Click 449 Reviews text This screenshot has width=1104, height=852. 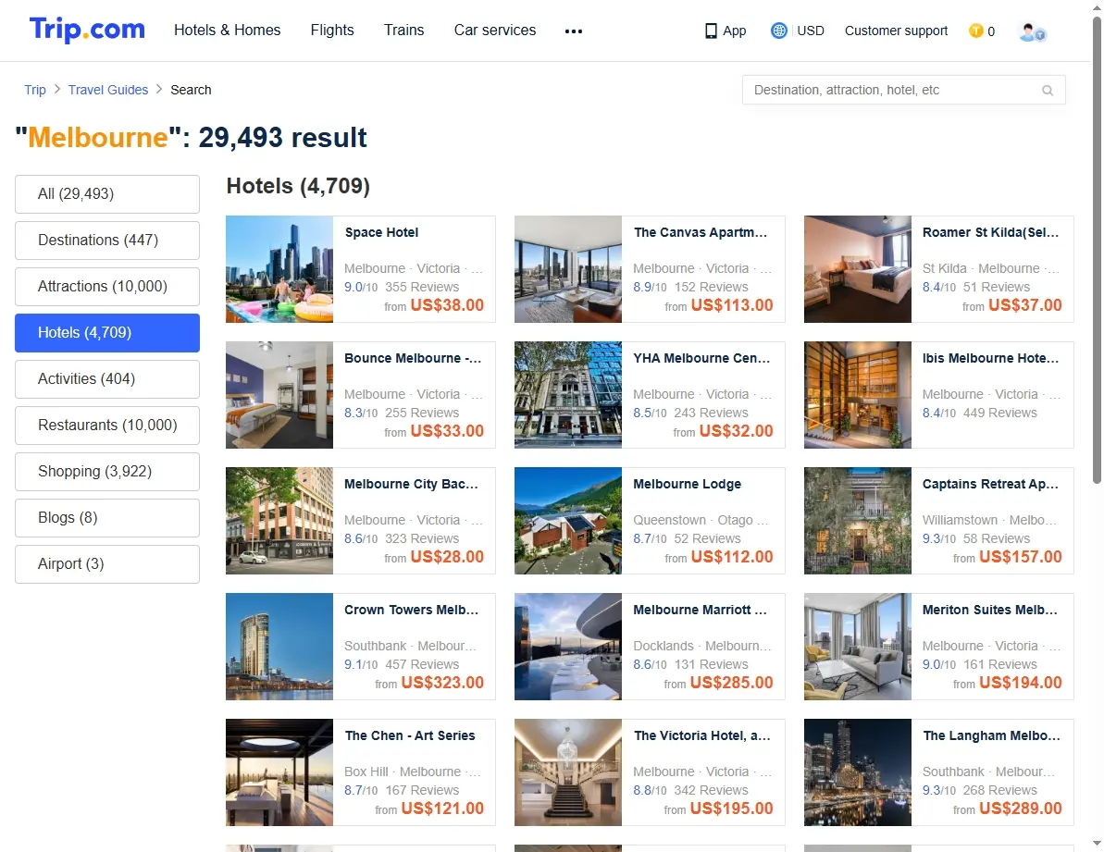point(999,413)
